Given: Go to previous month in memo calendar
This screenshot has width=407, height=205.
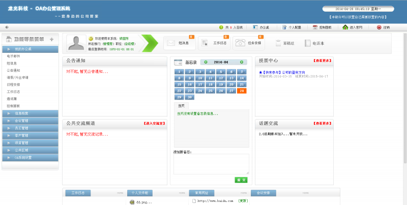Looking at the screenshot, I should click(x=205, y=62).
